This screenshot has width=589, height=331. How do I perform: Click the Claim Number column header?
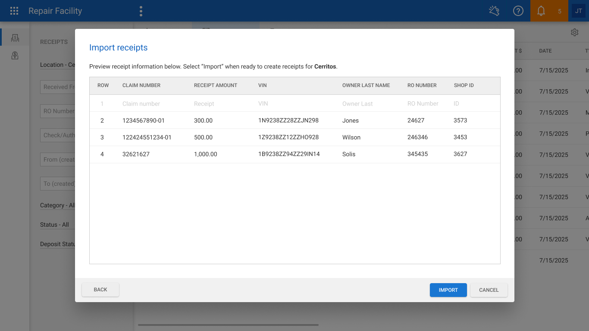[x=141, y=85]
